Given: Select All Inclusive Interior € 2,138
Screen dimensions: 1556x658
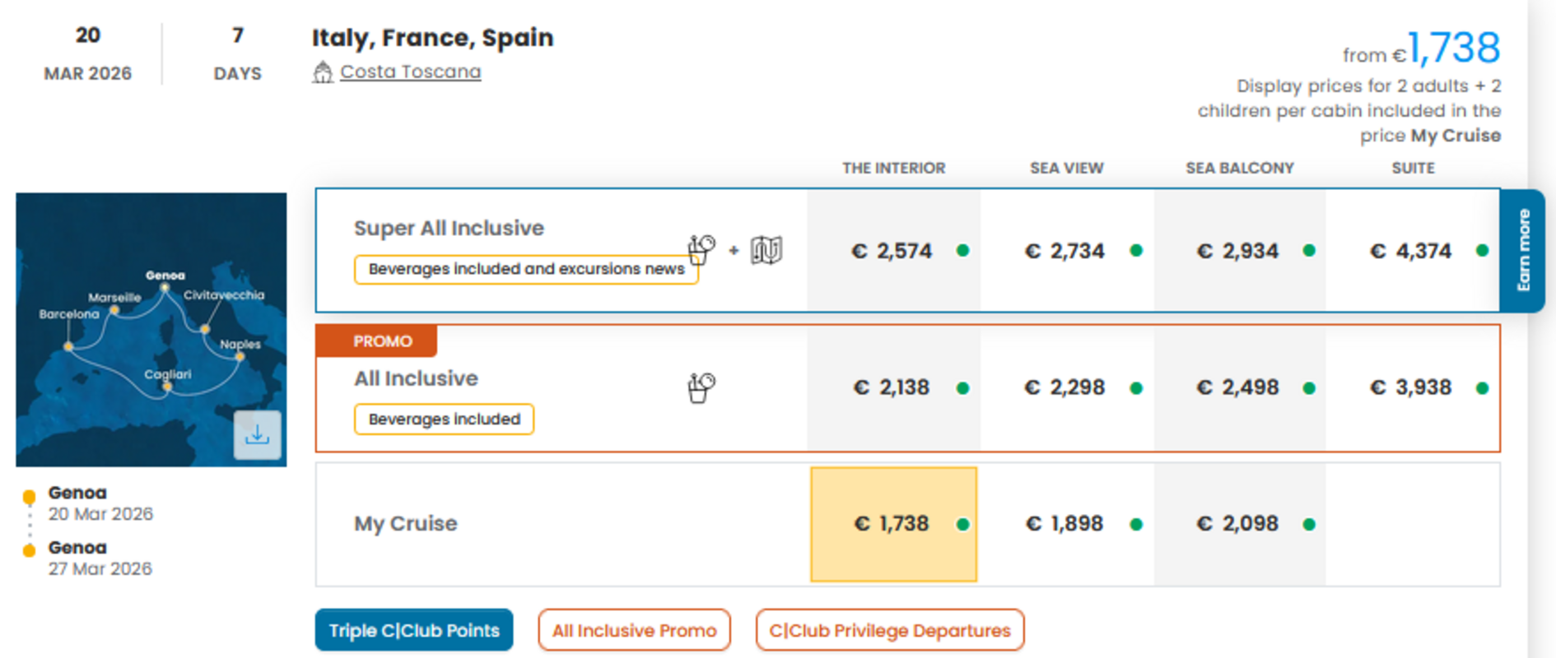Looking at the screenshot, I should coord(893,387).
